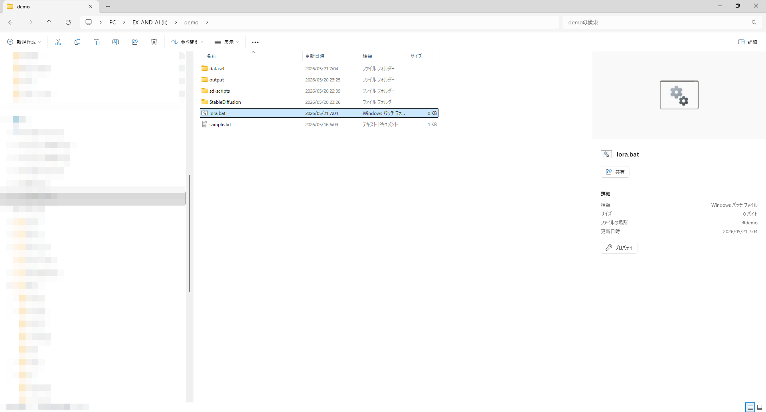Sort by 更新日時 column header

(314, 56)
